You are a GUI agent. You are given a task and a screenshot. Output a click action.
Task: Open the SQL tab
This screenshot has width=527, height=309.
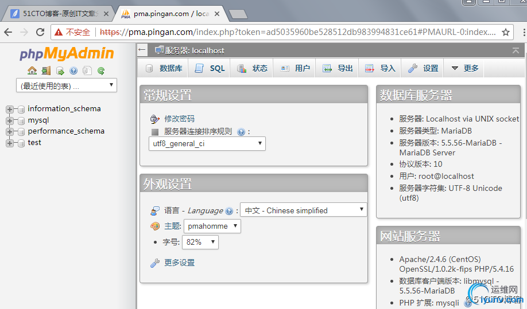(210, 68)
